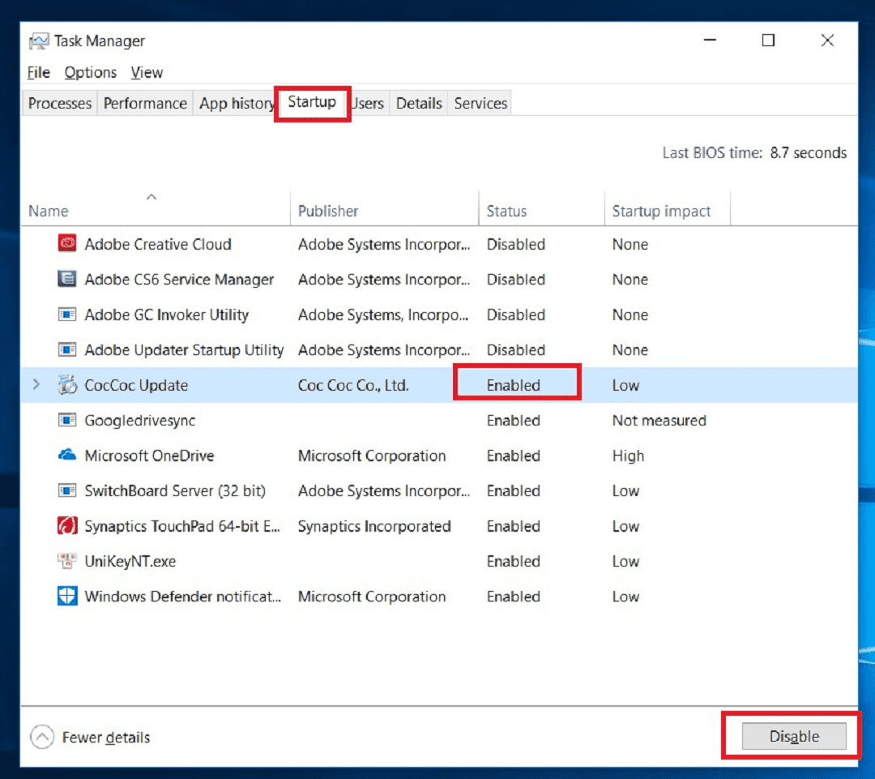Open the Services tab
Image resolution: width=875 pixels, height=779 pixels.
pyautogui.click(x=480, y=103)
